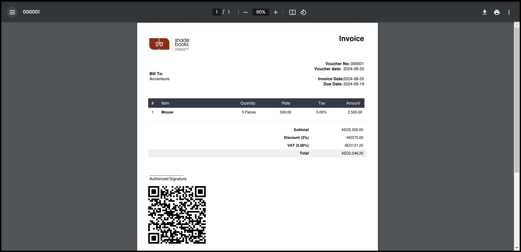The width and height of the screenshot is (521, 252).
Task: Click the AED2,500.00 subtotal value
Action: [x=352, y=130]
